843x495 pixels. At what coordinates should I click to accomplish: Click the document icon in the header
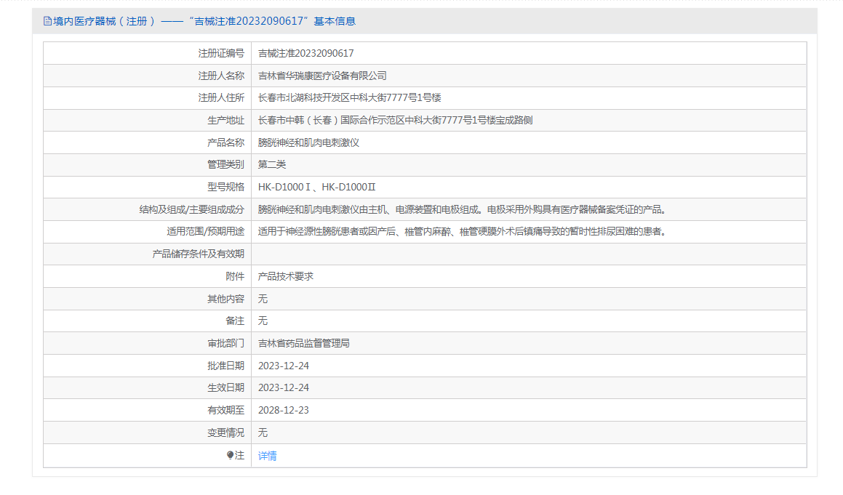click(47, 22)
